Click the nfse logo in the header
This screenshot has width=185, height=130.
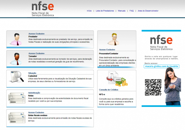click(43, 9)
